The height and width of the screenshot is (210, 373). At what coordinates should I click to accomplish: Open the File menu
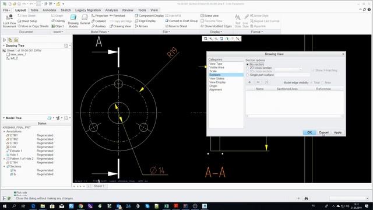pyautogui.click(x=6, y=10)
